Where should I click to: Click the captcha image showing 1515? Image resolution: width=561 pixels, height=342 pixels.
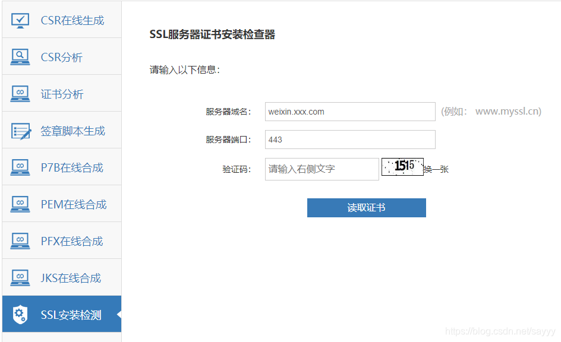(x=402, y=167)
